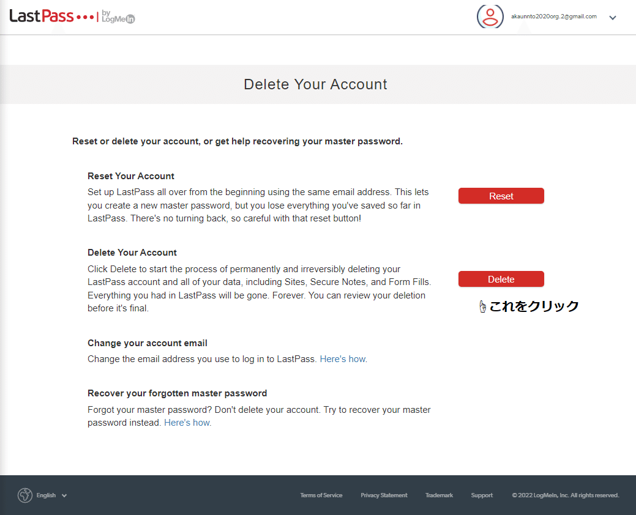Click the "by LogMeIn" logo text
The width and height of the screenshot is (636, 515).
[x=118, y=17]
